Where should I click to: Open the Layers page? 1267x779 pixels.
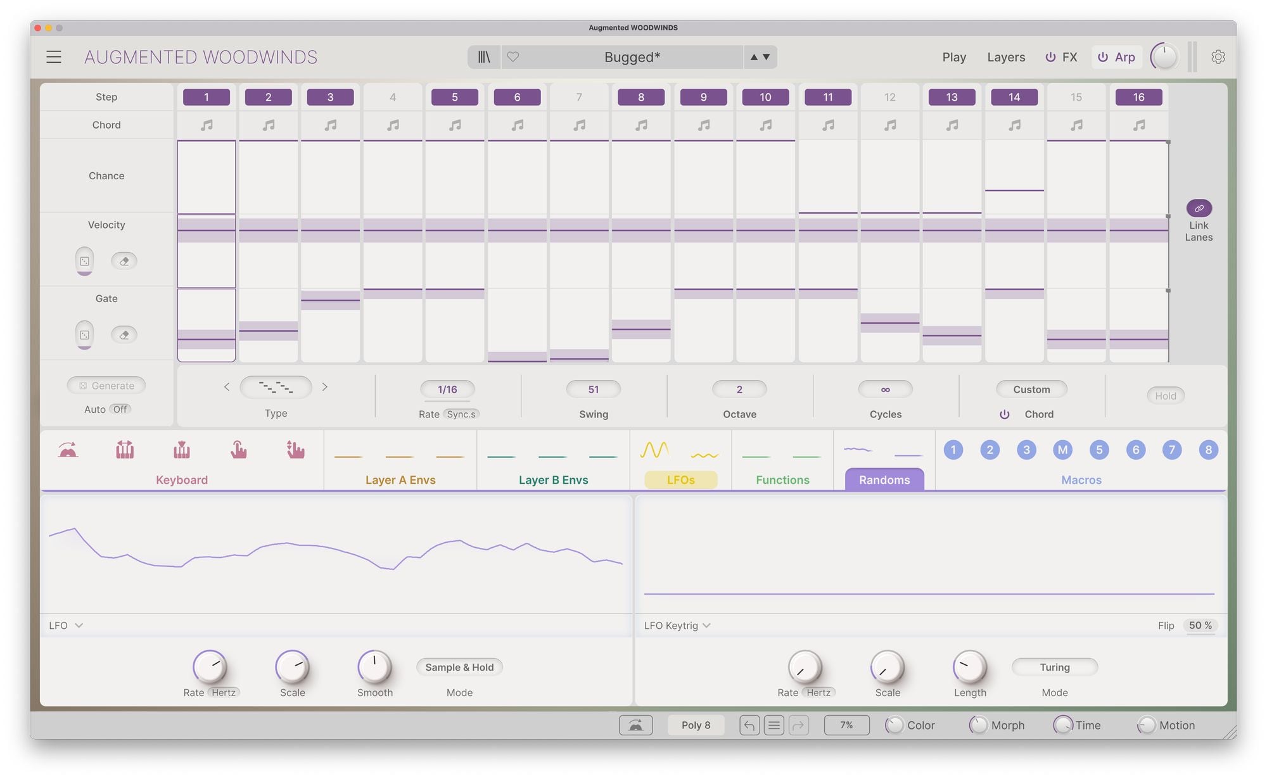(1005, 57)
